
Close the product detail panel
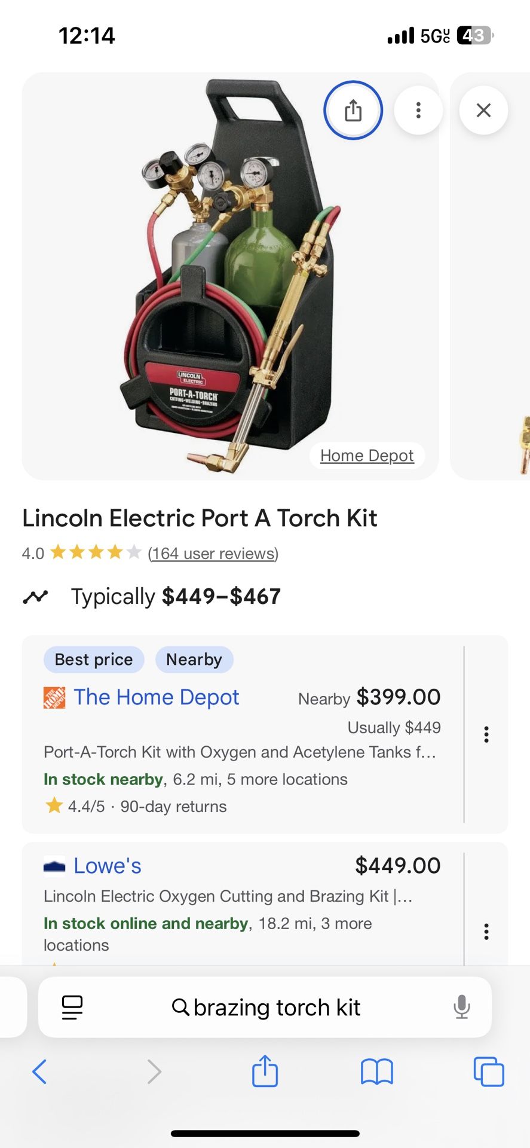[x=483, y=110]
